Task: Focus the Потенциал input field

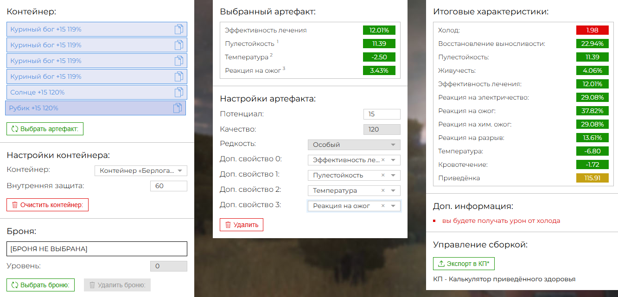Action: coord(382,114)
